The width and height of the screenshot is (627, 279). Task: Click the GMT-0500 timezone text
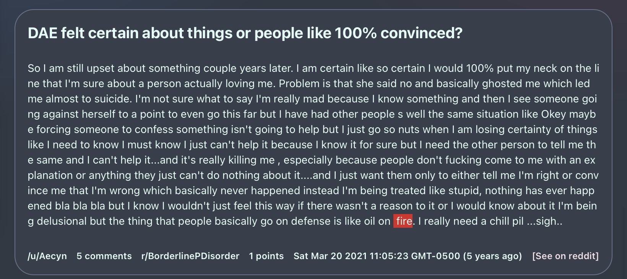(435, 256)
